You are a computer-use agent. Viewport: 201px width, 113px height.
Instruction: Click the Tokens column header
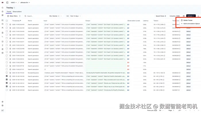(156, 21)
